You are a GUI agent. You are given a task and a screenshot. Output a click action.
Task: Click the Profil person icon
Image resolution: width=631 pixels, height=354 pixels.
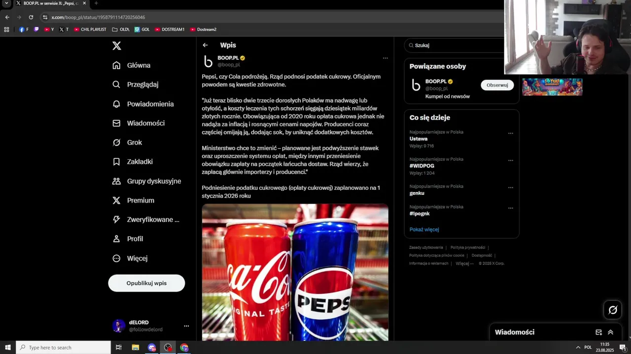(116, 238)
